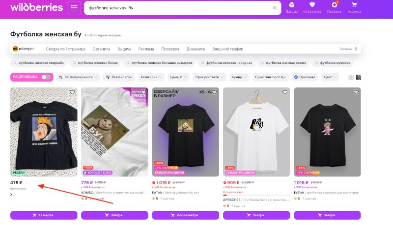393x225 pixels.
Task: Clear the search field with X
Action: 274,8
